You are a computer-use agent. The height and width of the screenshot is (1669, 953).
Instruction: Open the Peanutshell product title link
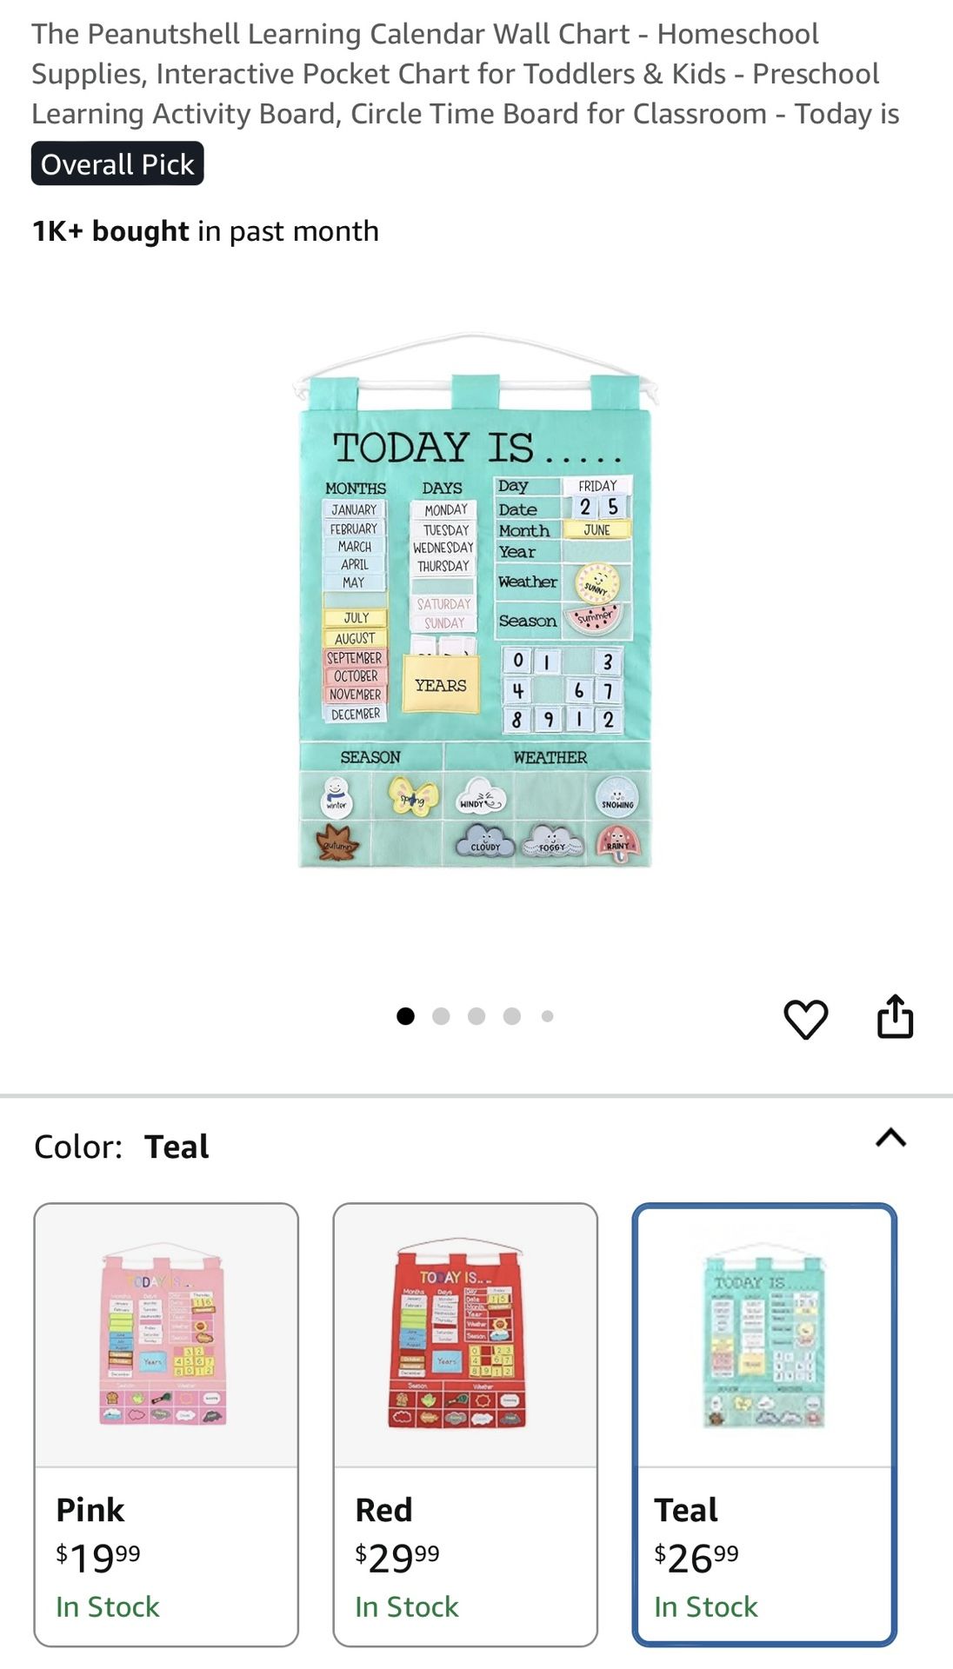click(x=465, y=74)
